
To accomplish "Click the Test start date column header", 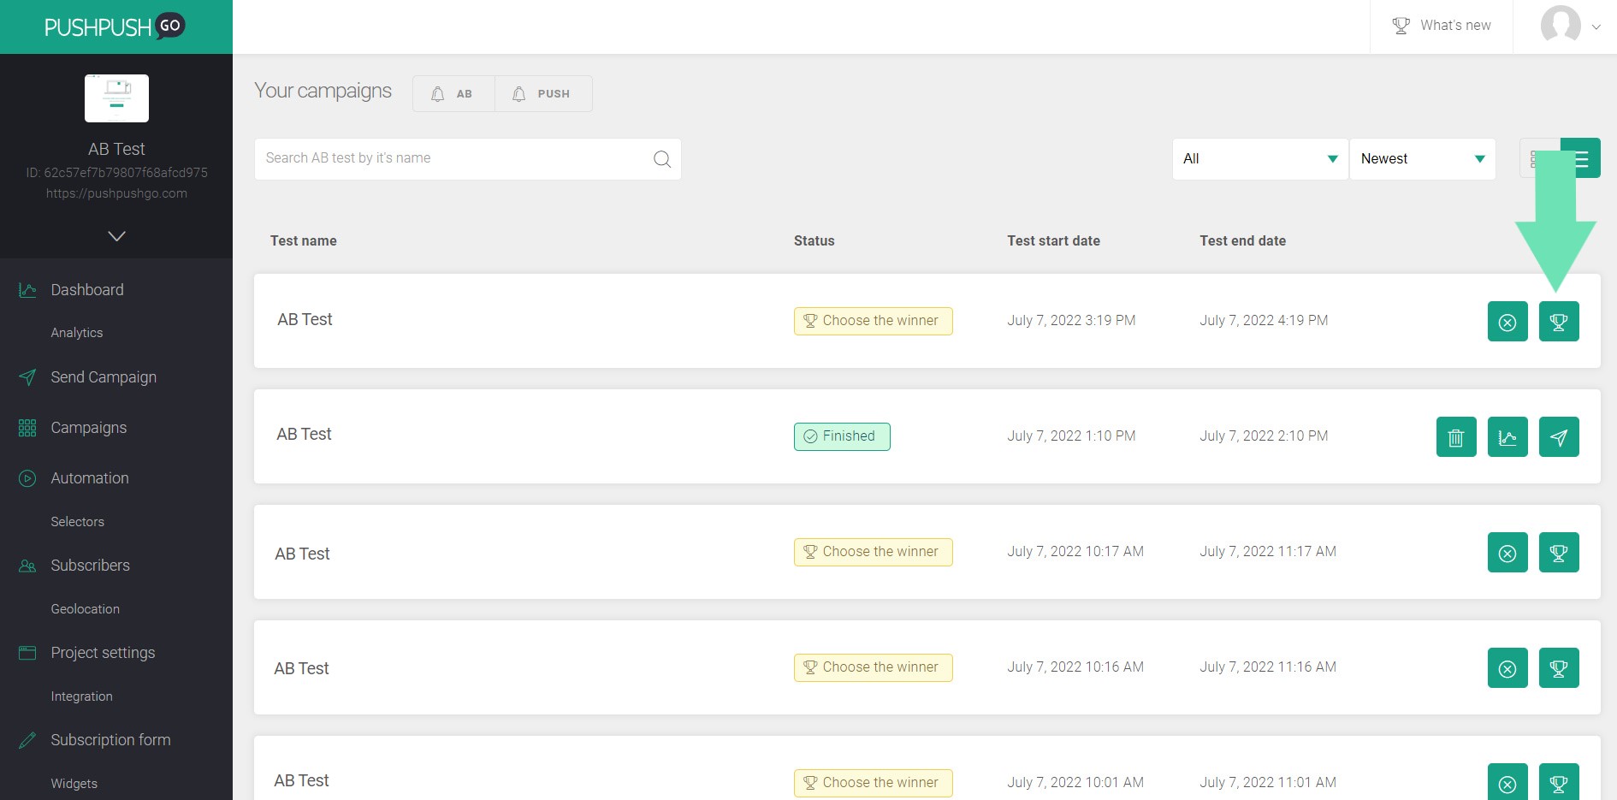I will 1054,241.
